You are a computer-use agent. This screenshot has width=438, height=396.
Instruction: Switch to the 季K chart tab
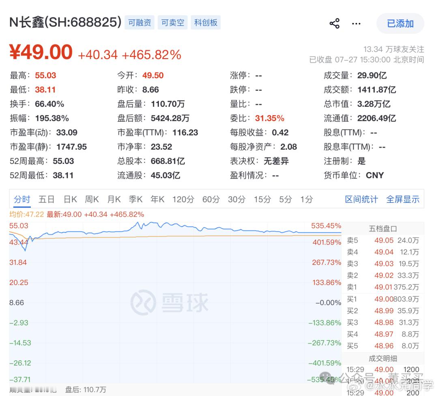click(135, 199)
